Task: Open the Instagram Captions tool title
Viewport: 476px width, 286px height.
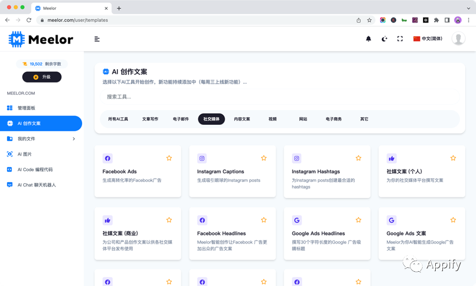Action: (221, 172)
